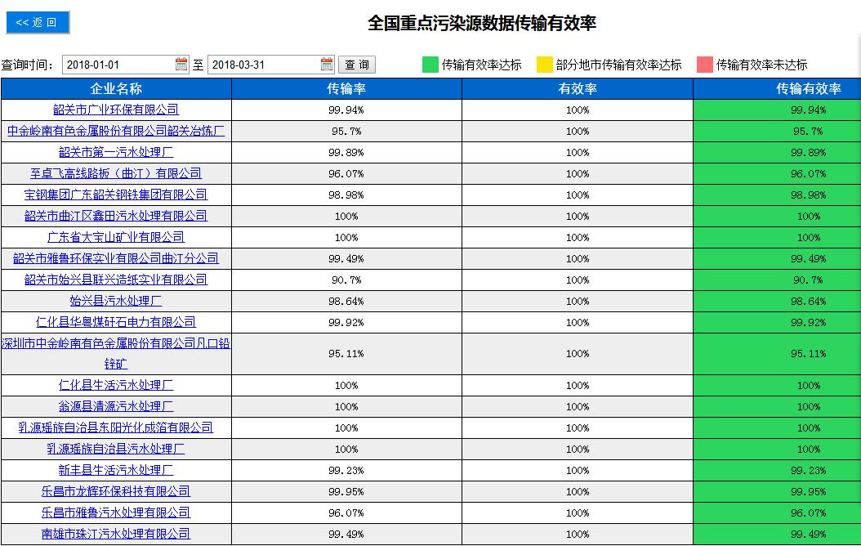
Task: Open link 乳源瑶族自治县东阳光化成箔有限公司
Action: (x=116, y=428)
